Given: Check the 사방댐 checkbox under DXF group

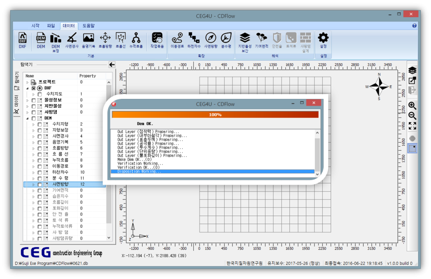Looking at the screenshot, I should (x=34, y=112).
